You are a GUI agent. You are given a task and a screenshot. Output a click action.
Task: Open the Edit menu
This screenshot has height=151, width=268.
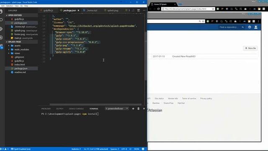point(3,6)
